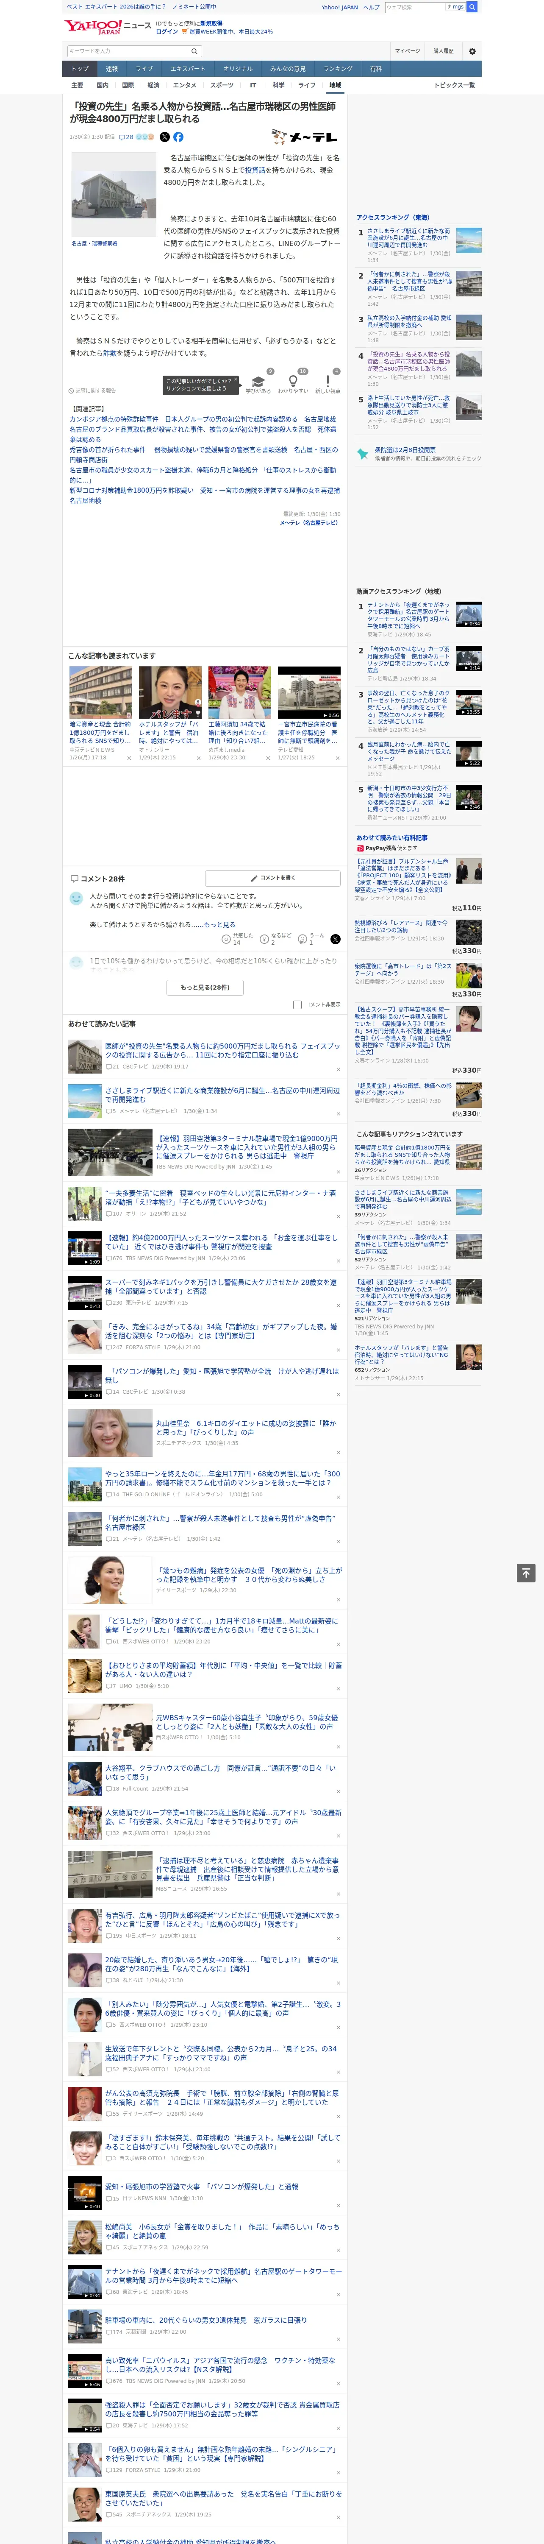Open the '「パソコンが爆発した」愛知・尾張旭' article
Image resolution: width=544 pixels, height=2544 pixels.
pos(222,1376)
